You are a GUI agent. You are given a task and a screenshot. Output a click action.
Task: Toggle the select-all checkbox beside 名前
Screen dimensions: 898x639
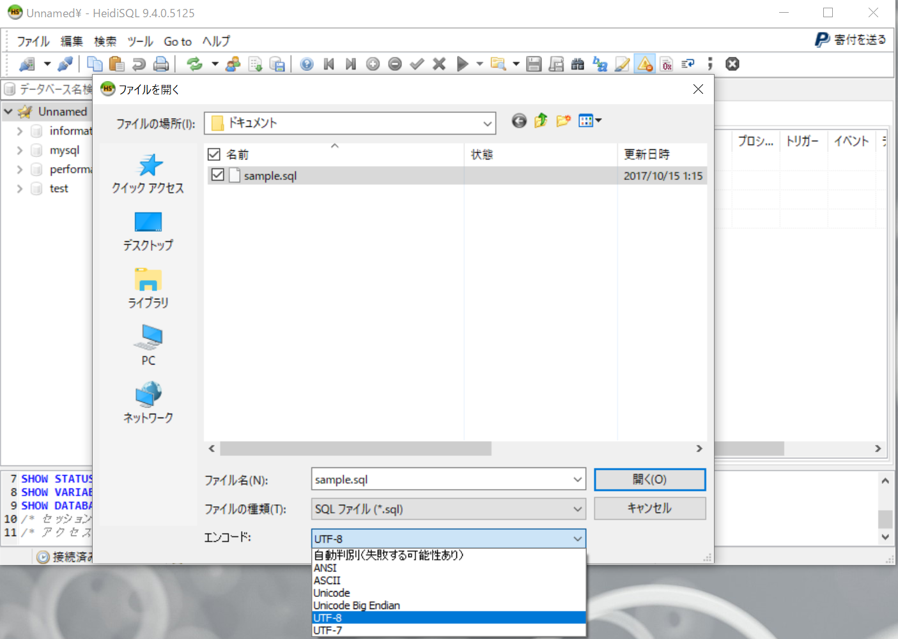(214, 154)
